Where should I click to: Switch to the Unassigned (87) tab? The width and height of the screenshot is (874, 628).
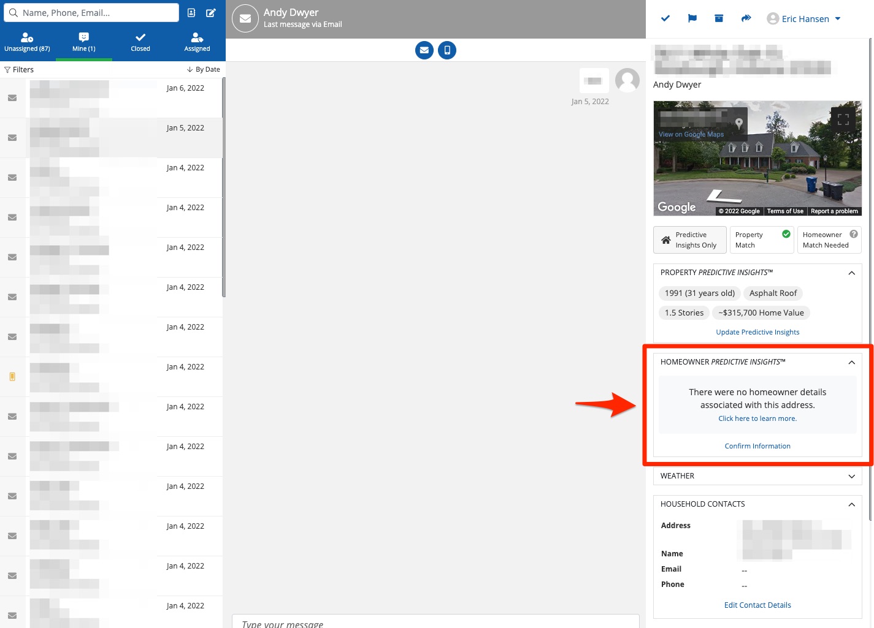(x=27, y=42)
